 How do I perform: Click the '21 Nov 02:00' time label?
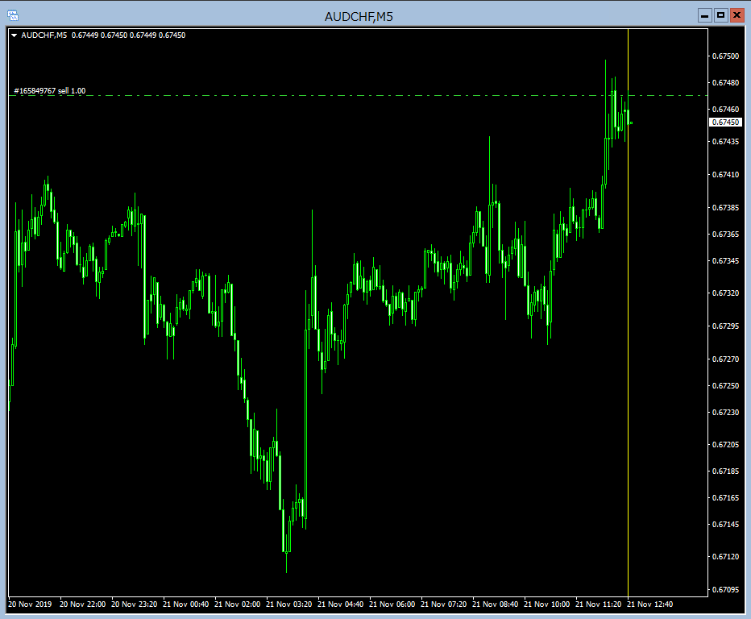point(237,604)
